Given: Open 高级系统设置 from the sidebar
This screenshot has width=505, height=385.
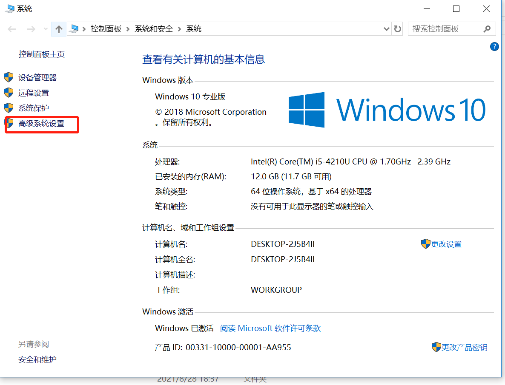Looking at the screenshot, I should tap(41, 123).
